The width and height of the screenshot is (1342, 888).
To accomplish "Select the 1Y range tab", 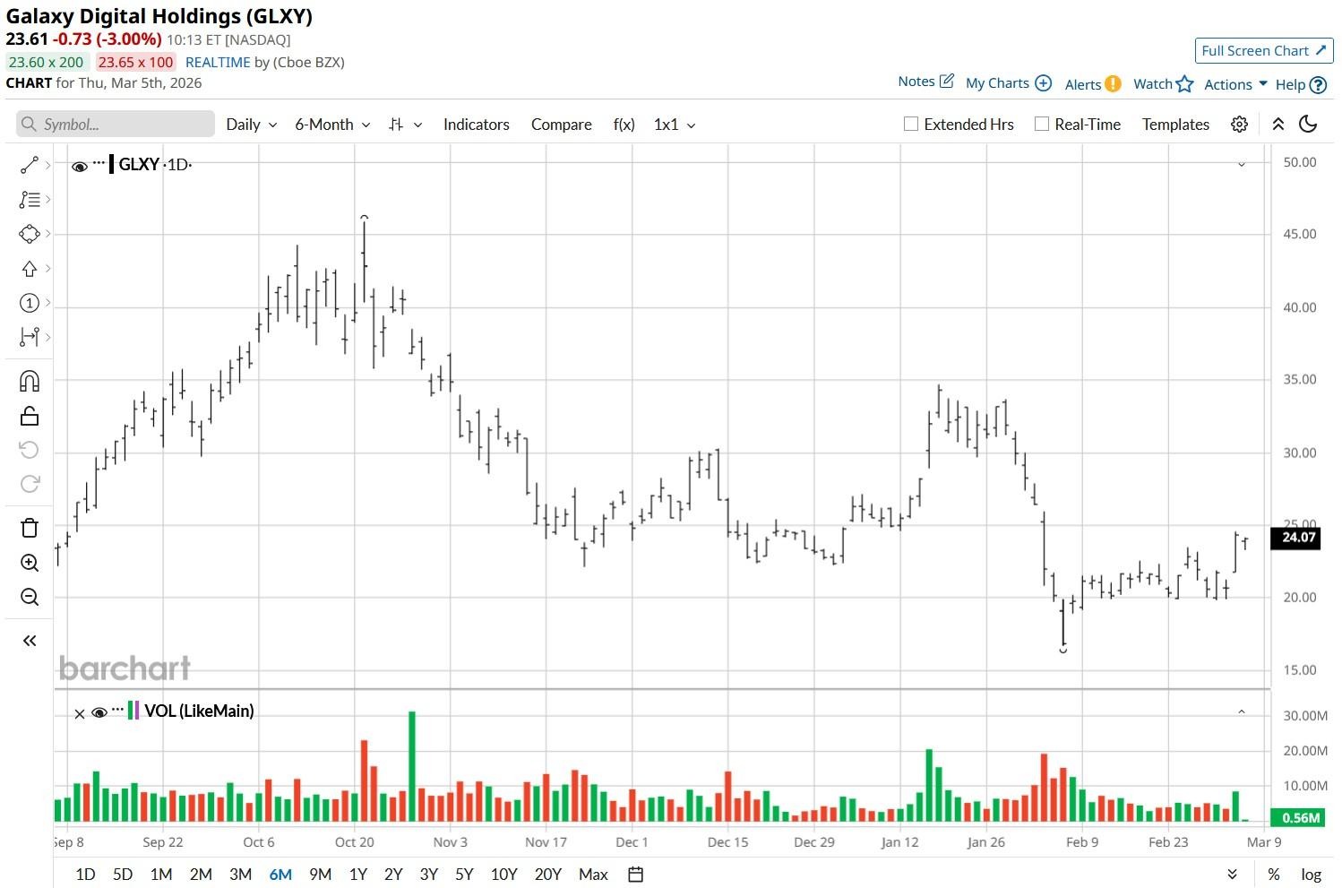I will pyautogui.click(x=358, y=875).
